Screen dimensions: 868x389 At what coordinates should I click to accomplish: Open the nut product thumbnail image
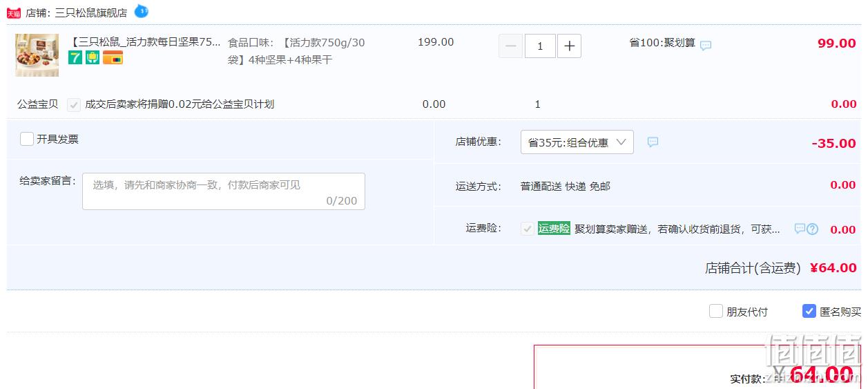(x=37, y=55)
